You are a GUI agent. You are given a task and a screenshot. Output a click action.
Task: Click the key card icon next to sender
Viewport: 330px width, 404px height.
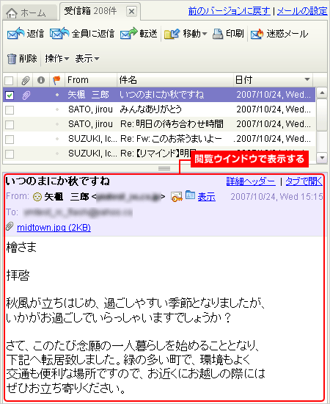click(177, 197)
